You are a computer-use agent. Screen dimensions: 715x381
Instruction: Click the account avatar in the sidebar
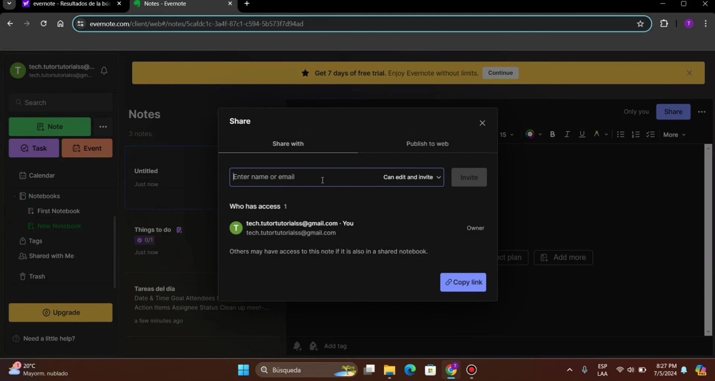pyautogui.click(x=18, y=70)
